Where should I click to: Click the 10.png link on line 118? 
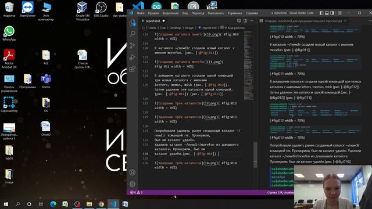click(212, 34)
